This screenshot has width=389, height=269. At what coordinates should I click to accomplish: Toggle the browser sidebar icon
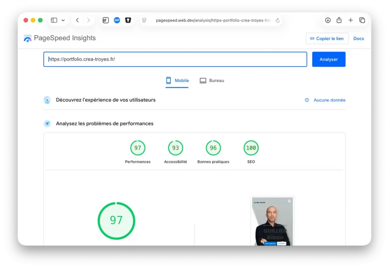(53, 20)
